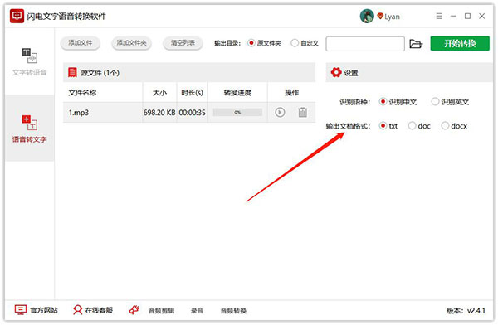
Task: Click the output directory path field
Action: [365, 44]
